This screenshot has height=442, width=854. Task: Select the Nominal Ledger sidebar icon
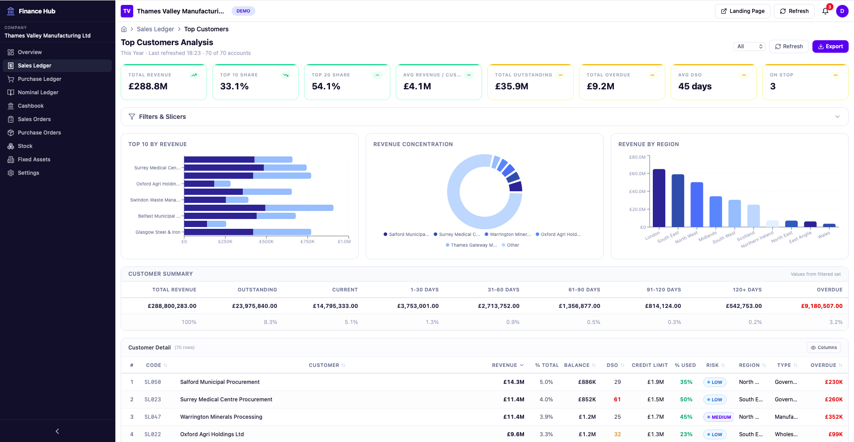pos(10,92)
